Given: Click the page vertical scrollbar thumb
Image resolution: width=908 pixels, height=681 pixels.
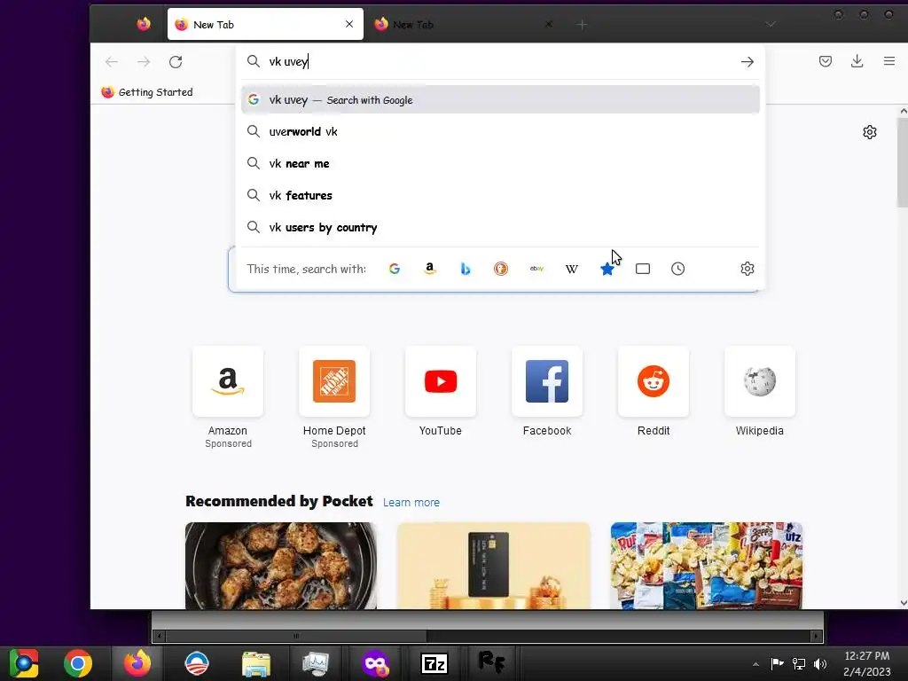Looking at the screenshot, I should pyautogui.click(x=902, y=162).
